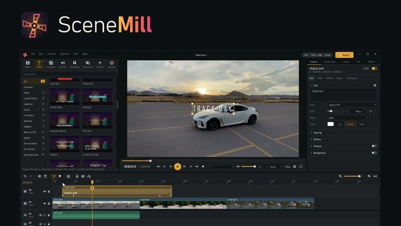Open the Media library panel
Screen dimensions: 401x226
pyautogui.click(x=28, y=64)
